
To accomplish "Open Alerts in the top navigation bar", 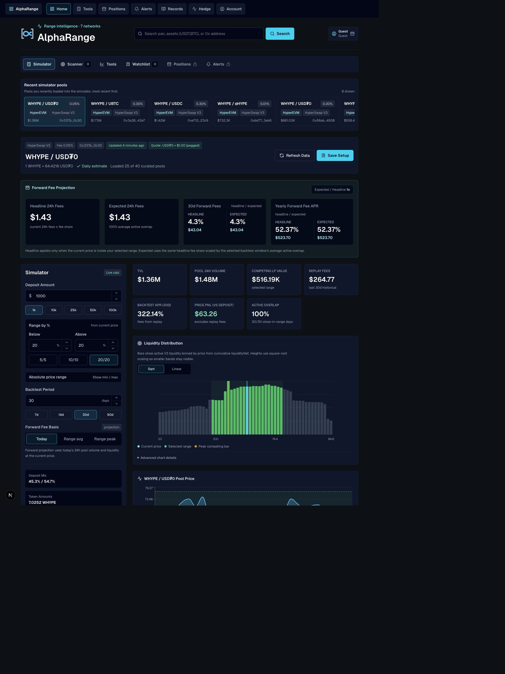I will click(x=143, y=9).
